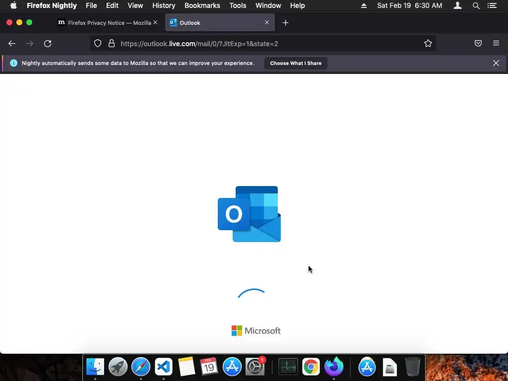Click the date and time display
Image resolution: width=508 pixels, height=381 pixels.
point(409,5)
